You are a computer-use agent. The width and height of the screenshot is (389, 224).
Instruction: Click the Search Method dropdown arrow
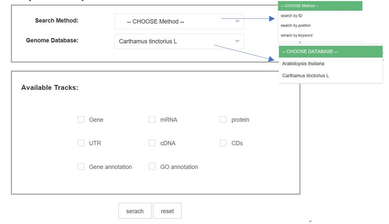click(x=237, y=22)
